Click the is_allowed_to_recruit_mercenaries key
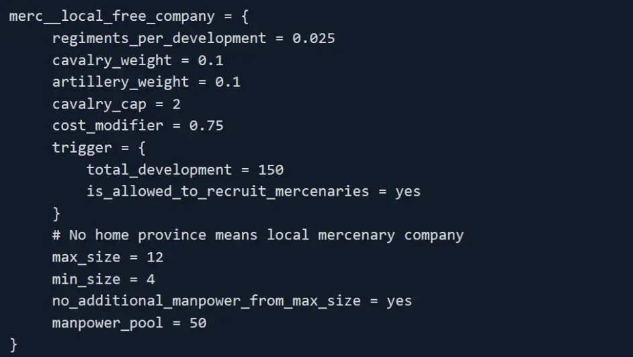633x357 pixels. coord(228,192)
